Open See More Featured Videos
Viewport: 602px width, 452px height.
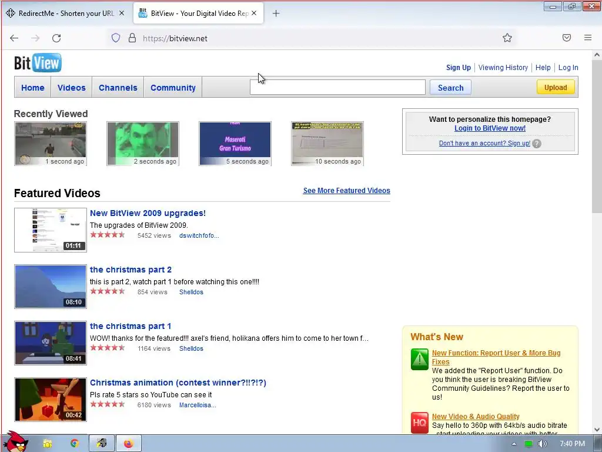[346, 191]
